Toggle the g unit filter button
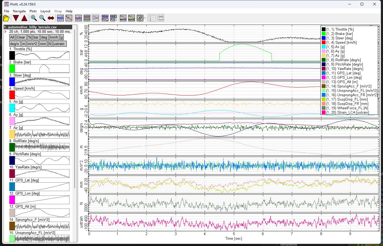The image size is (383, 246). click(x=62, y=37)
